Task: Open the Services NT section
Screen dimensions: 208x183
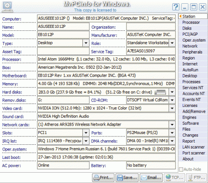Action: point(193,88)
